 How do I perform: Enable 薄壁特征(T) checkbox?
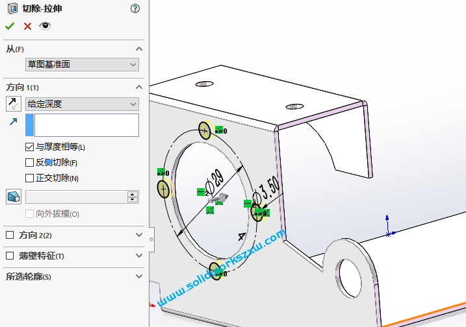click(10, 256)
